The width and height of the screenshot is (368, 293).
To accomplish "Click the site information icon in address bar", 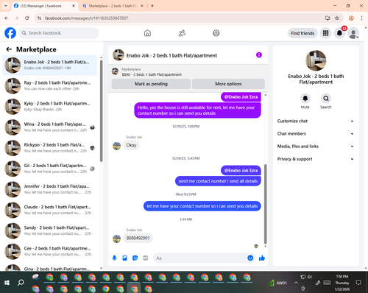I will pos(40,18).
